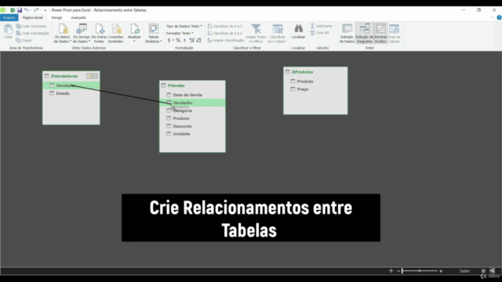Expand AutoSoma dropdown

(x=333, y=26)
